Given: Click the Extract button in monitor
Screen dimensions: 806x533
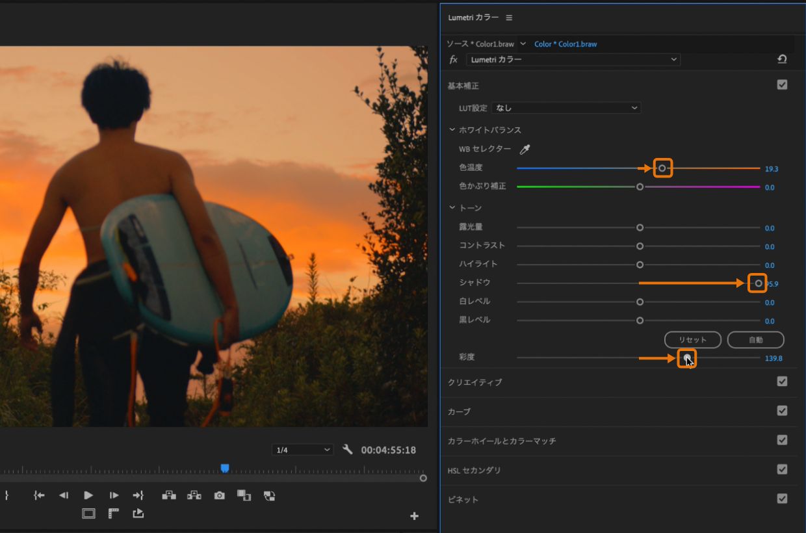Looking at the screenshot, I should pyautogui.click(x=194, y=495).
